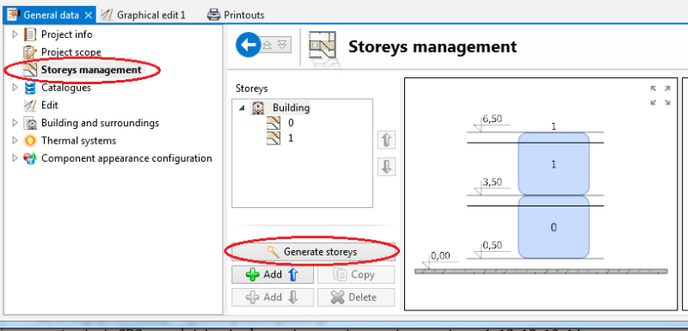Click the 0,00 ground level label

(440, 255)
